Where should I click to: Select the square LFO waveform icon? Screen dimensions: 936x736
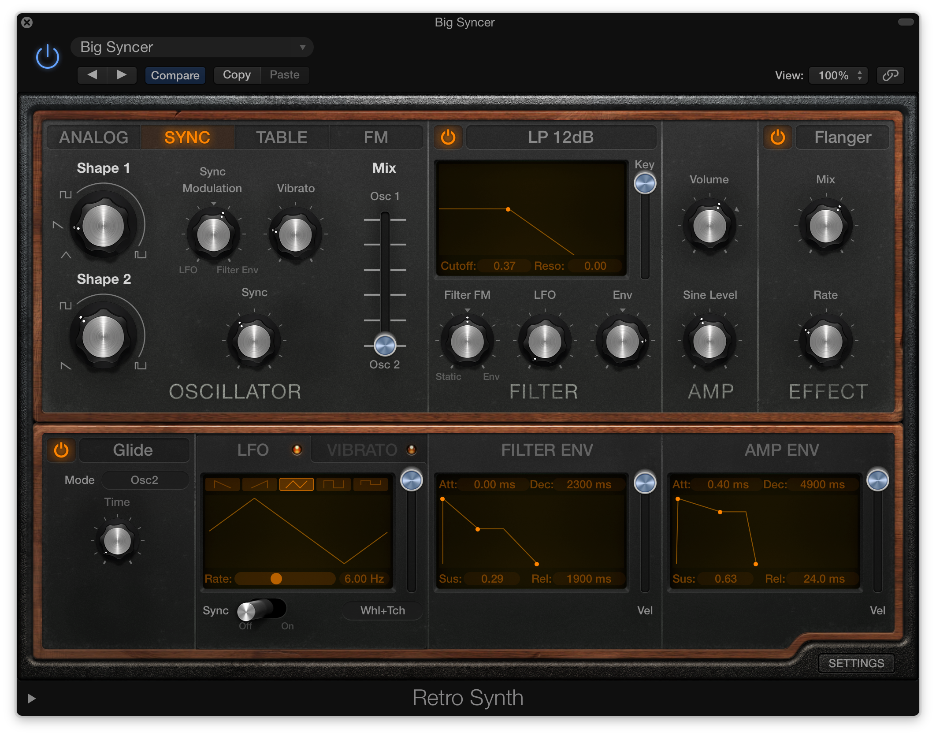(333, 484)
